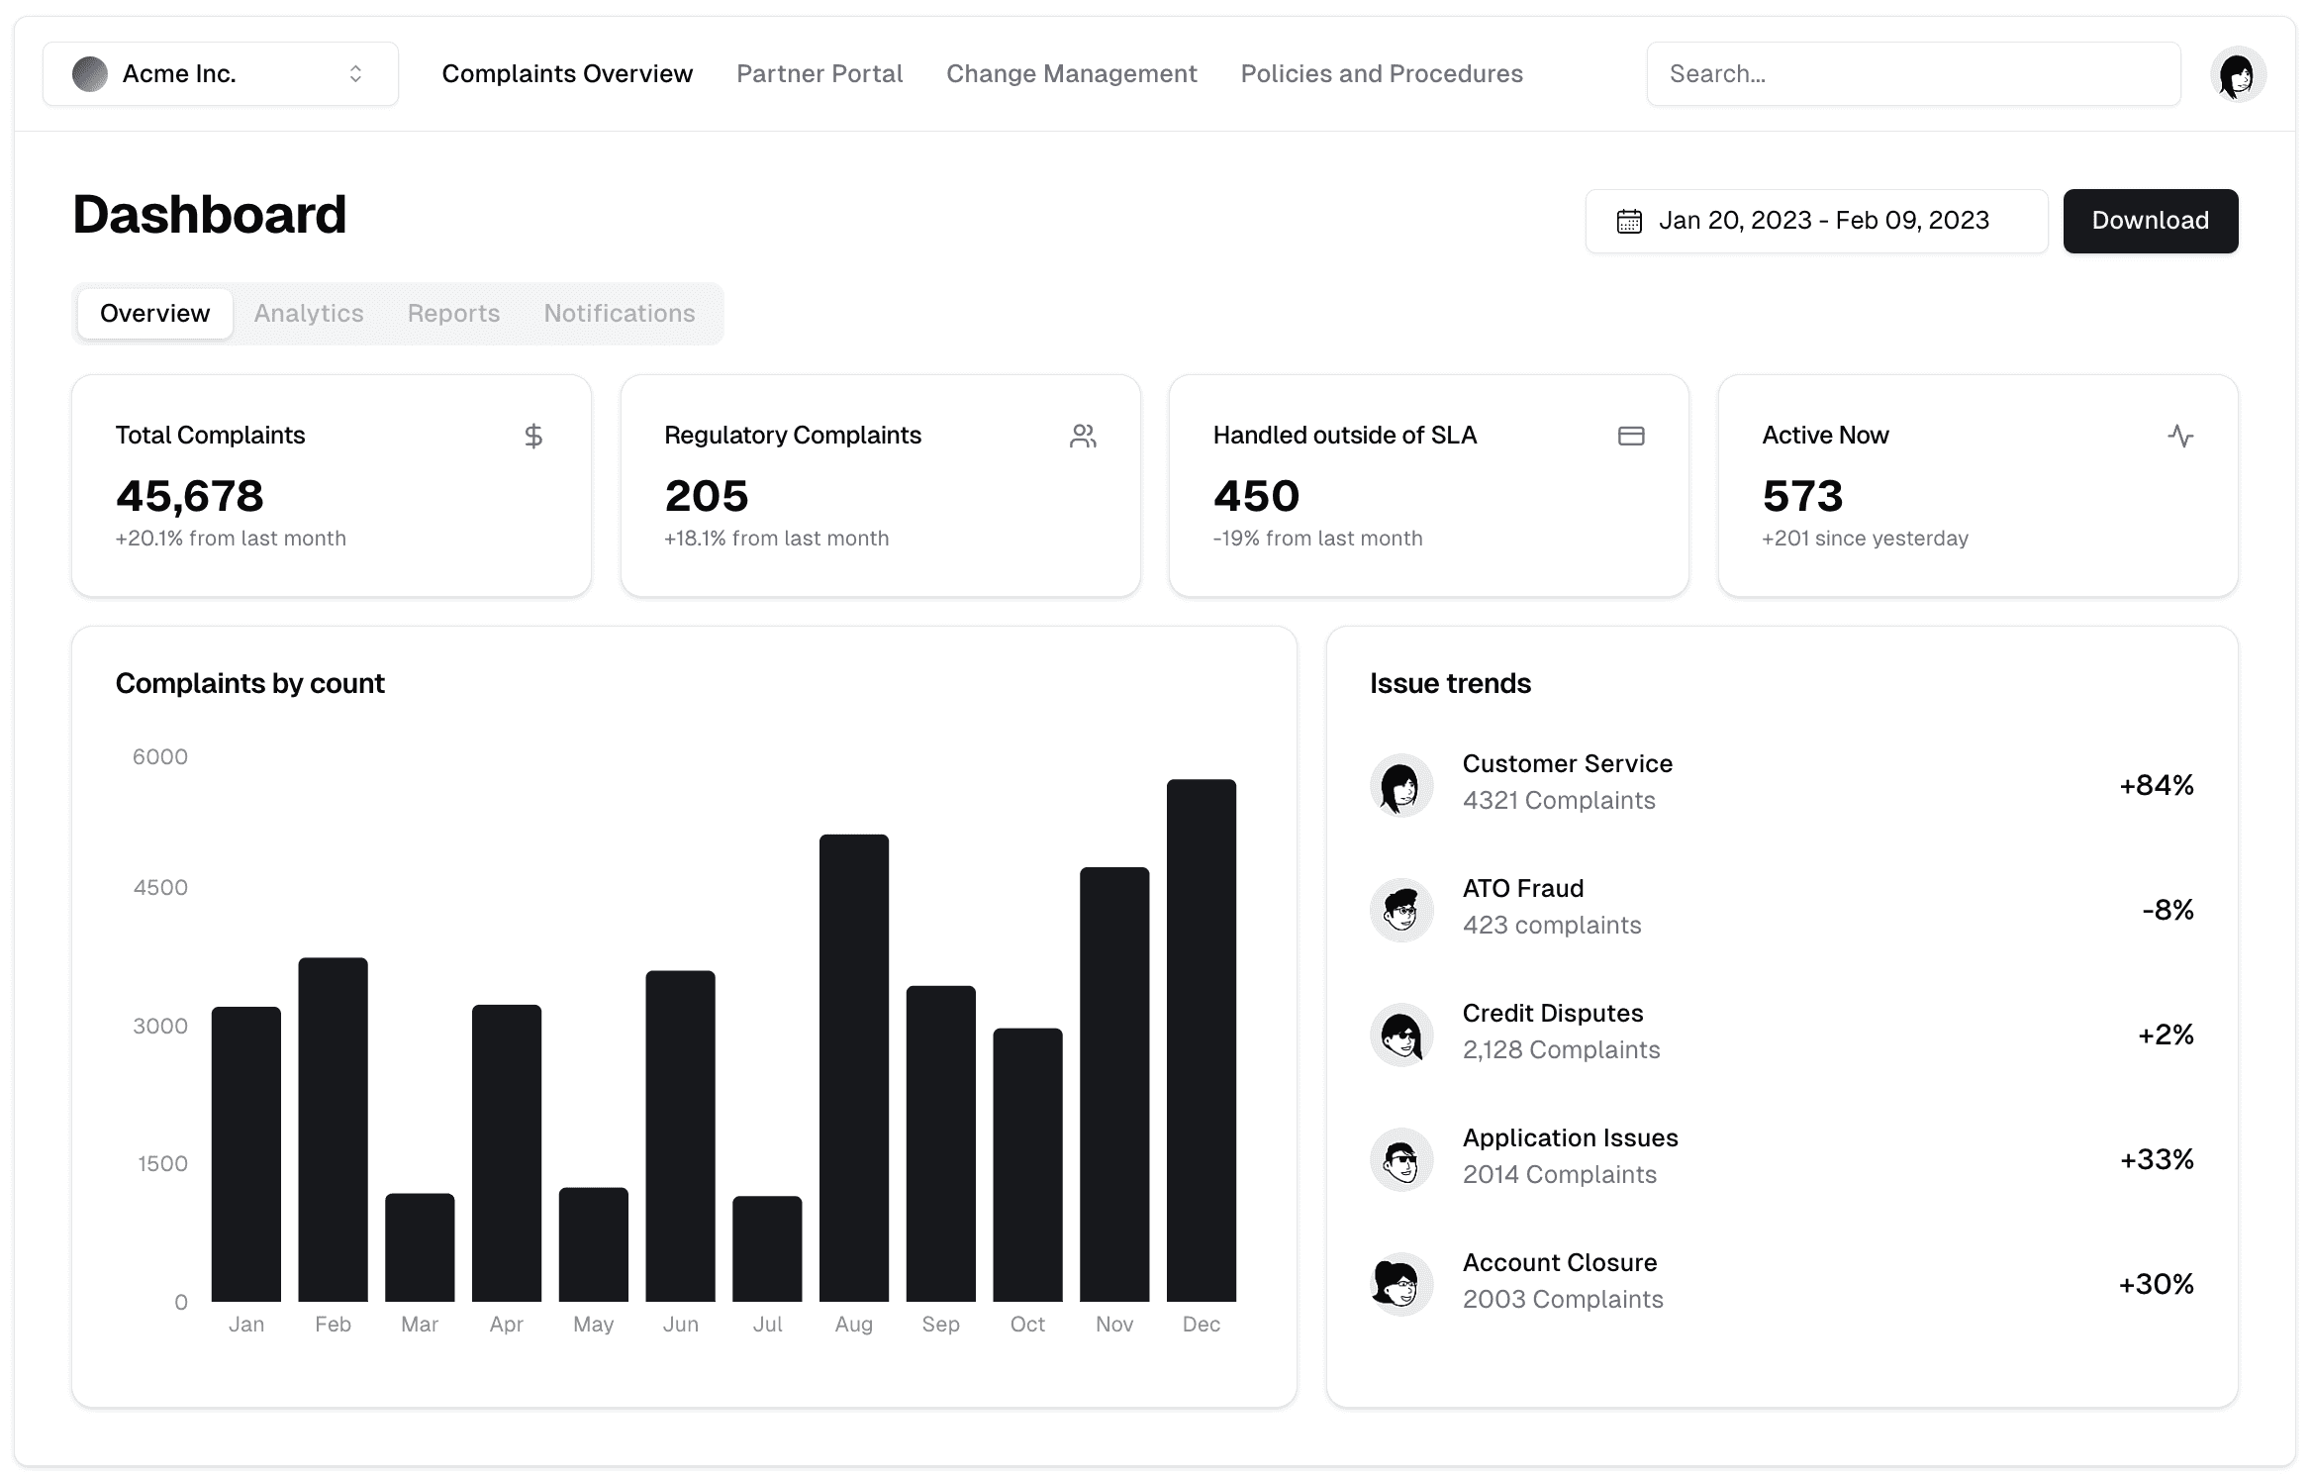Viewport: 2312px width, 1479px height.
Task: Click the ATO Fraud avatar icon
Action: (1401, 910)
